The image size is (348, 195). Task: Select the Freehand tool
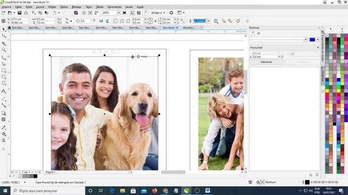[4, 57]
